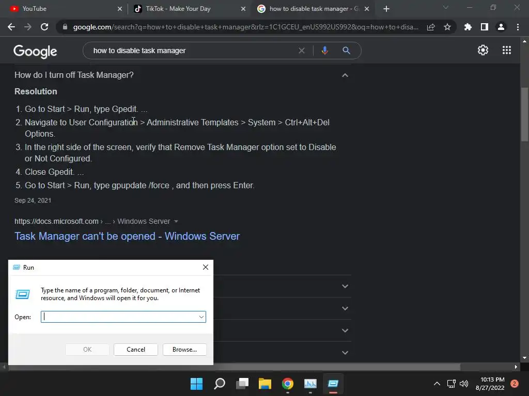Viewport: 529px width, 396px height.
Task: Close the Run dialog window
Action: point(206,268)
